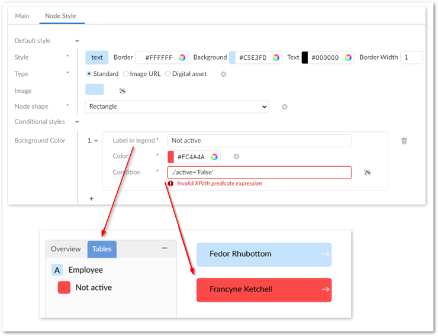Switch to the Main tab

click(22, 16)
